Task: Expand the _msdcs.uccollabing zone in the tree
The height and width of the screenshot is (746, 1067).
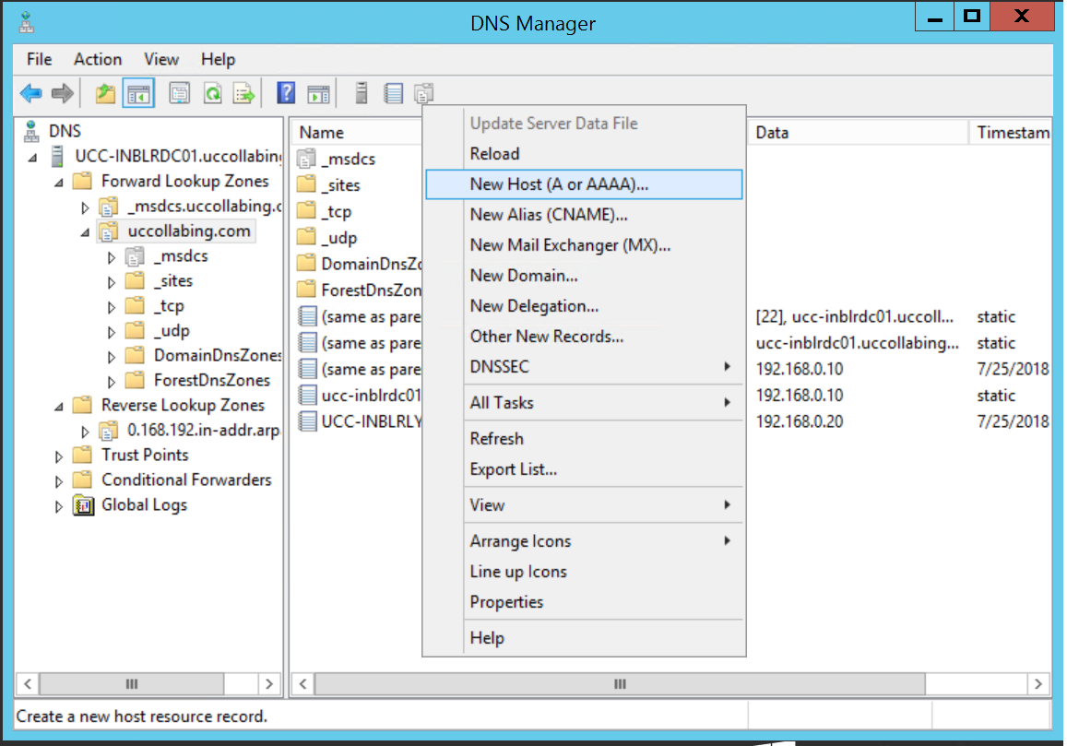Action: point(85,207)
